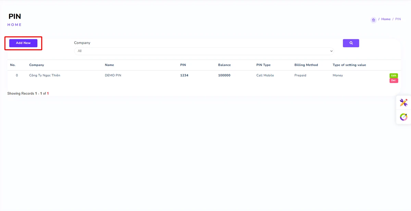Click the Name column header

point(109,65)
